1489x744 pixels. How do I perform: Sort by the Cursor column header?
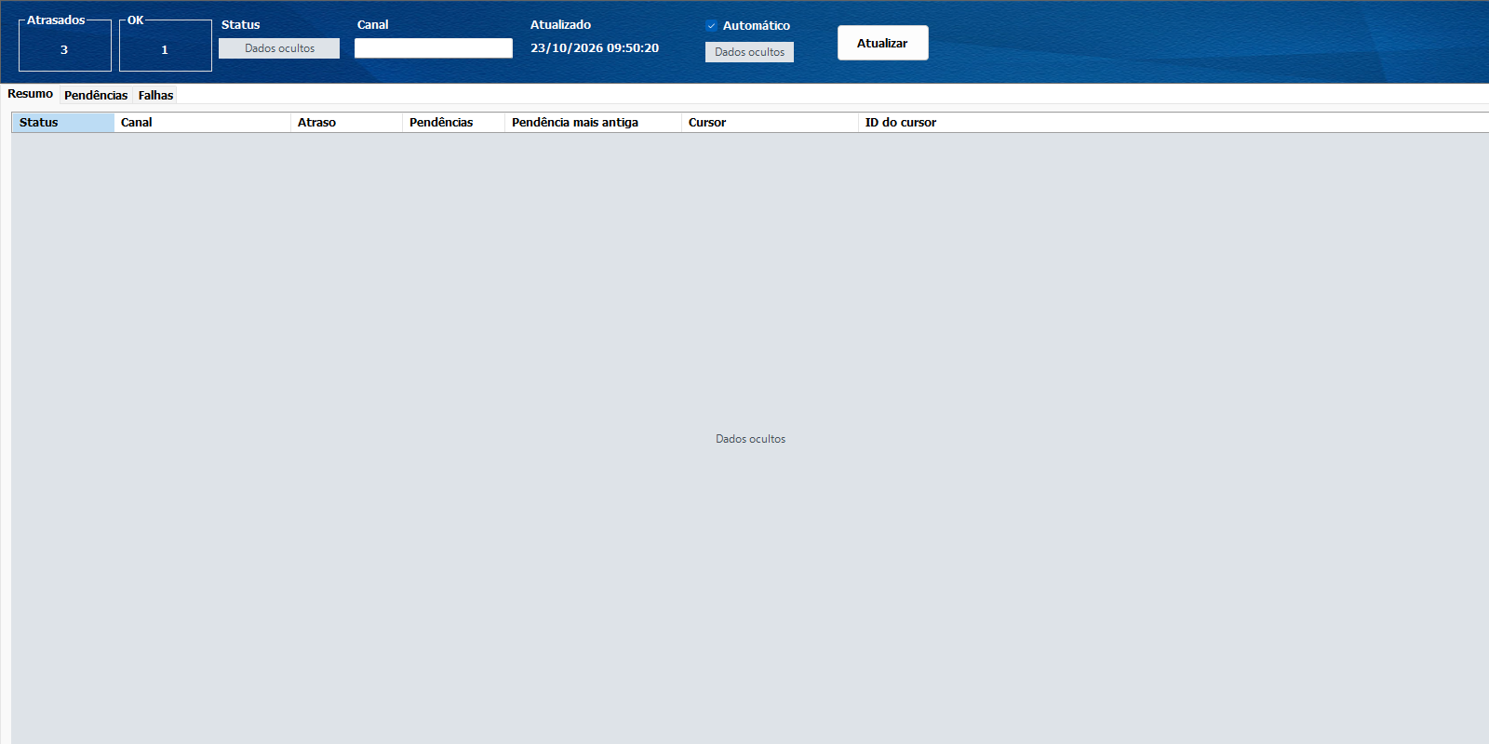tap(770, 123)
